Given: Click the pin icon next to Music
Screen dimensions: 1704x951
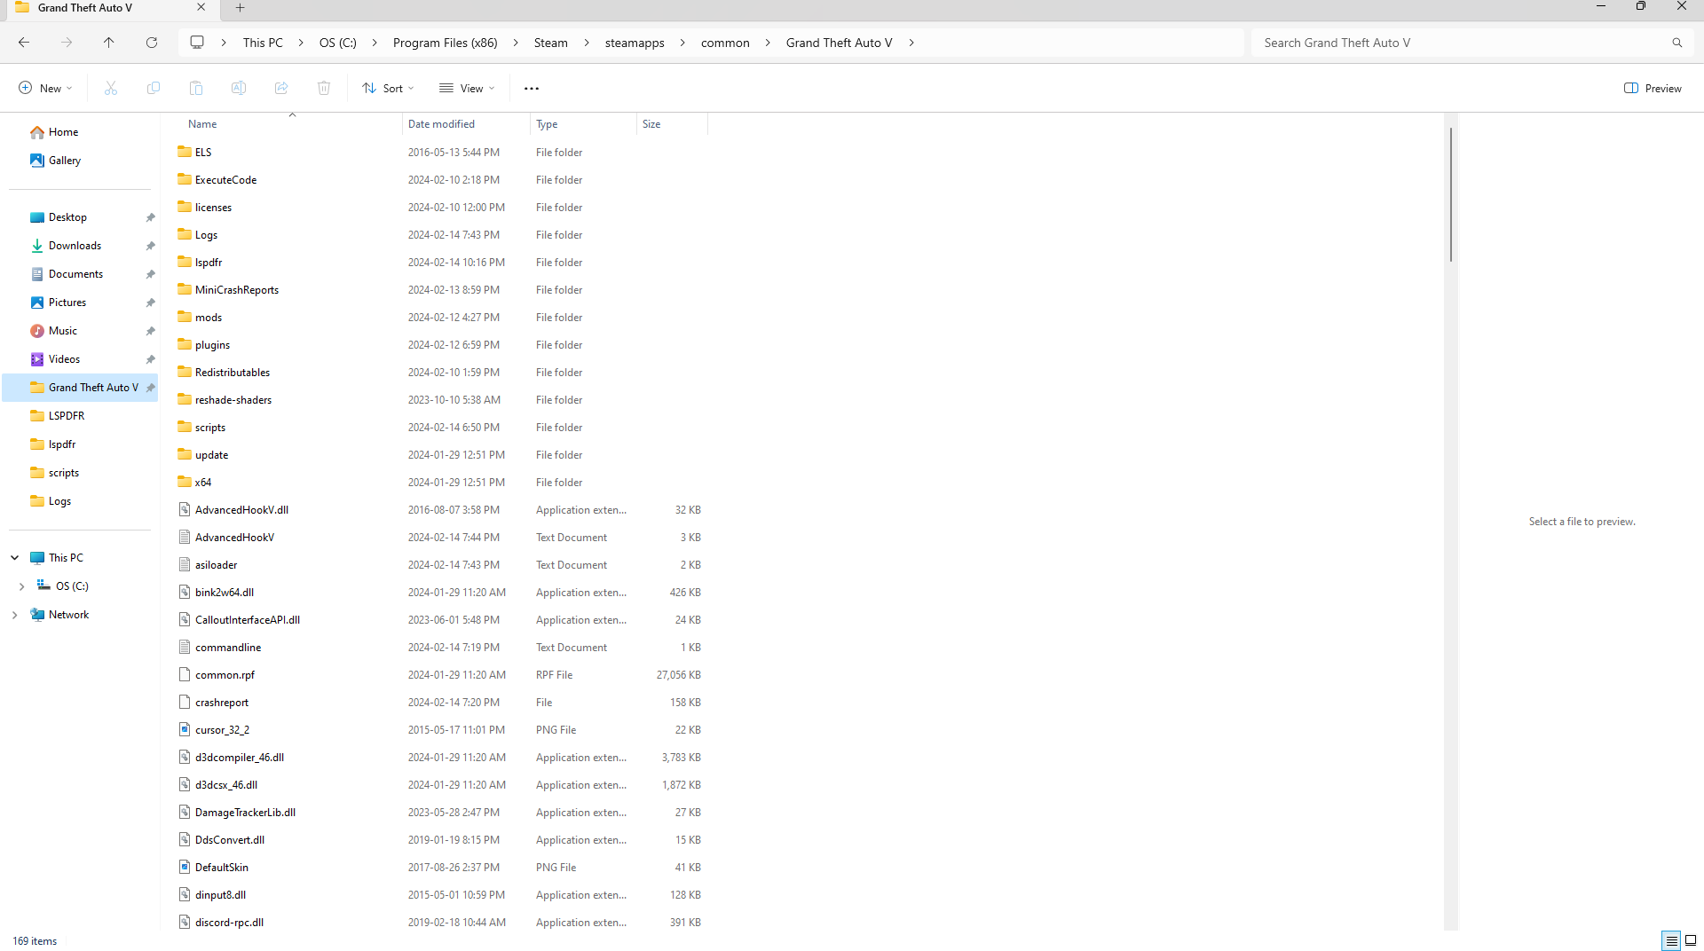Looking at the screenshot, I should (150, 331).
